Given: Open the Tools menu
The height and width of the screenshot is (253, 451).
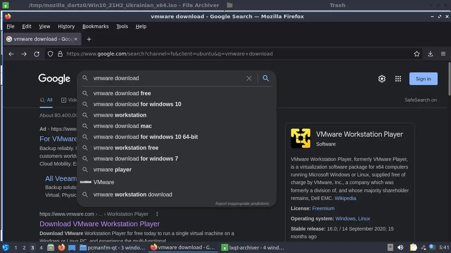Looking at the screenshot, I should (x=122, y=26).
